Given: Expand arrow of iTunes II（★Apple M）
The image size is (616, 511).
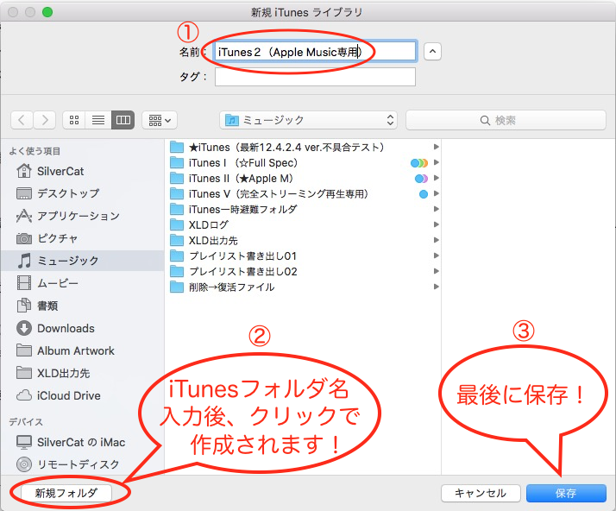Looking at the screenshot, I should [436, 178].
